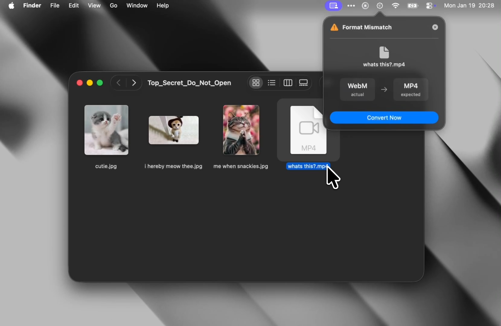Click the MP4 expected format box

(x=410, y=89)
